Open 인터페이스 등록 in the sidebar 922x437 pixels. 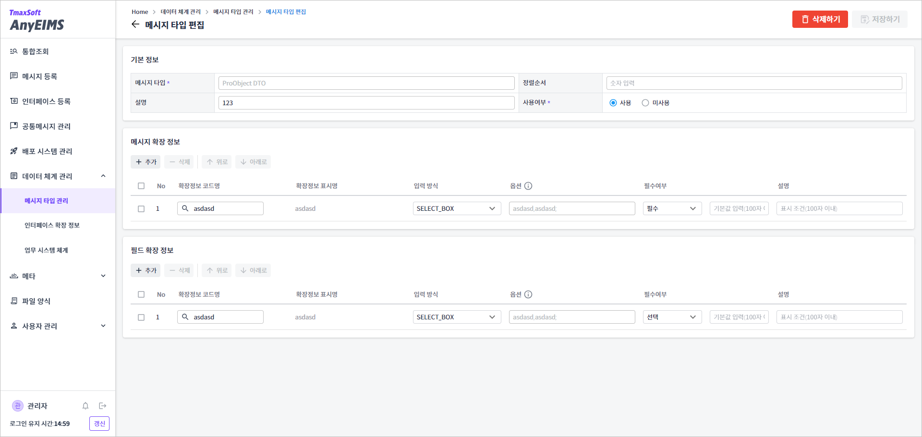(x=58, y=101)
